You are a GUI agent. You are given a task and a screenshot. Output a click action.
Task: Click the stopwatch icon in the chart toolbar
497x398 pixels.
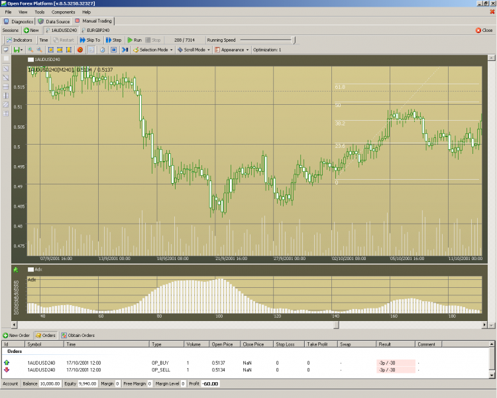tap(102, 50)
